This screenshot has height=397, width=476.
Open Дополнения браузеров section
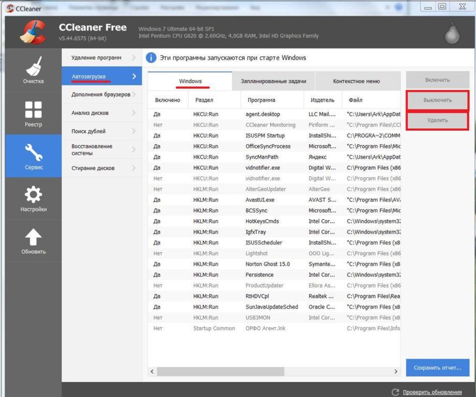102,94
